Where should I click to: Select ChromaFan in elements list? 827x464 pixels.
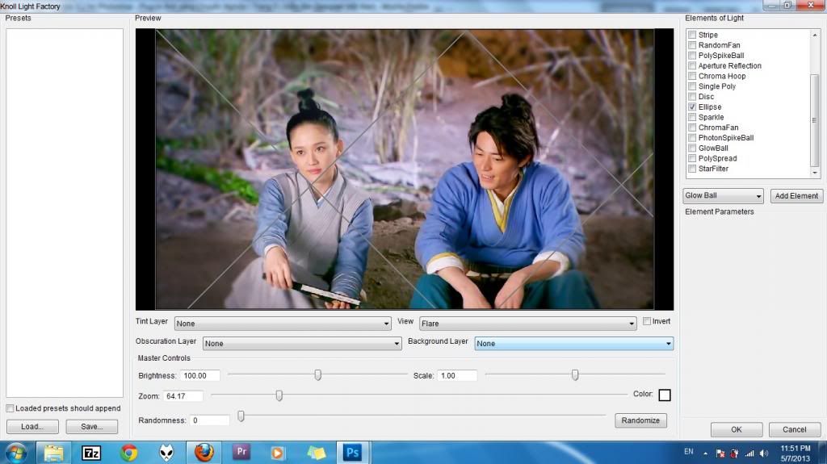pyautogui.click(x=718, y=127)
